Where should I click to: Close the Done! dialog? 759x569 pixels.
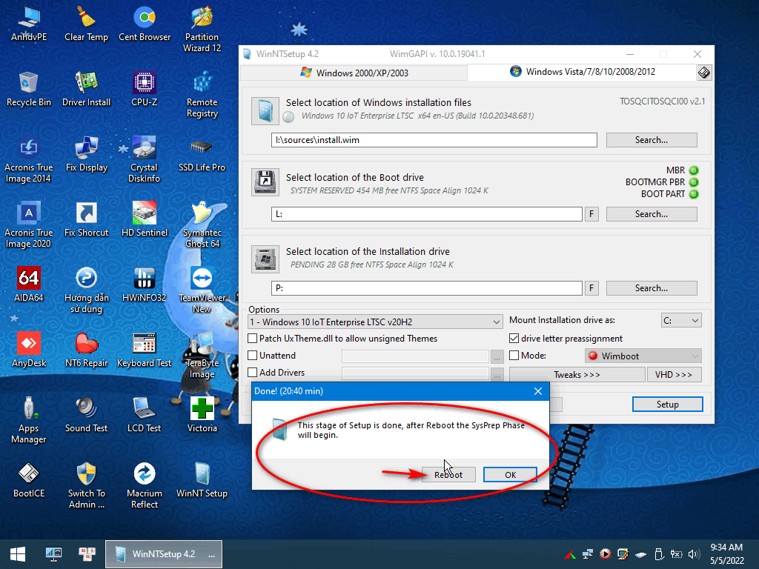[538, 391]
